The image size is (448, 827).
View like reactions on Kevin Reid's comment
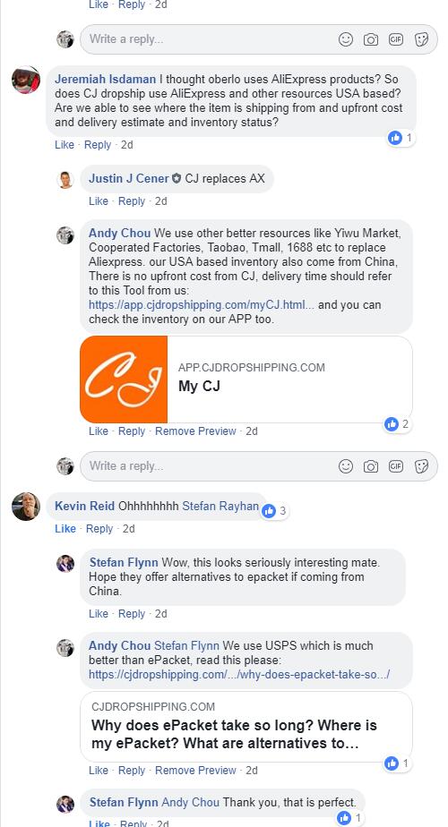[275, 510]
